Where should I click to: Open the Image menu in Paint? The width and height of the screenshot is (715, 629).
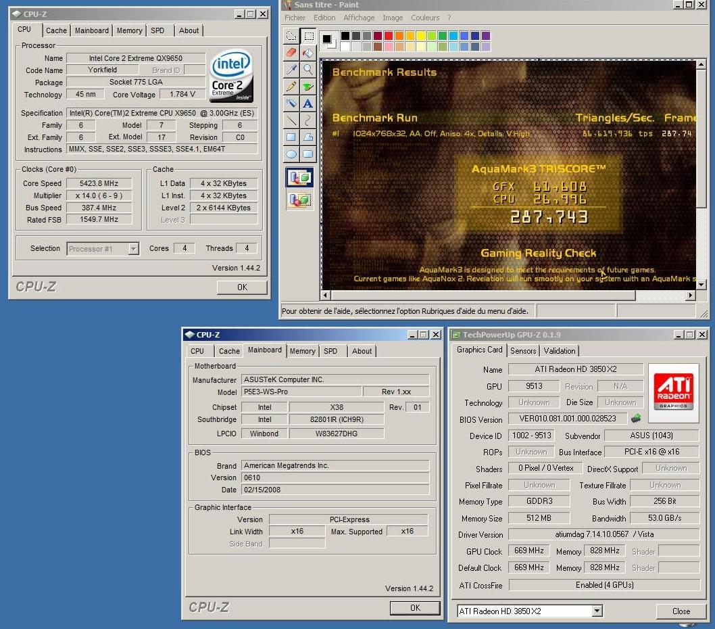393,18
